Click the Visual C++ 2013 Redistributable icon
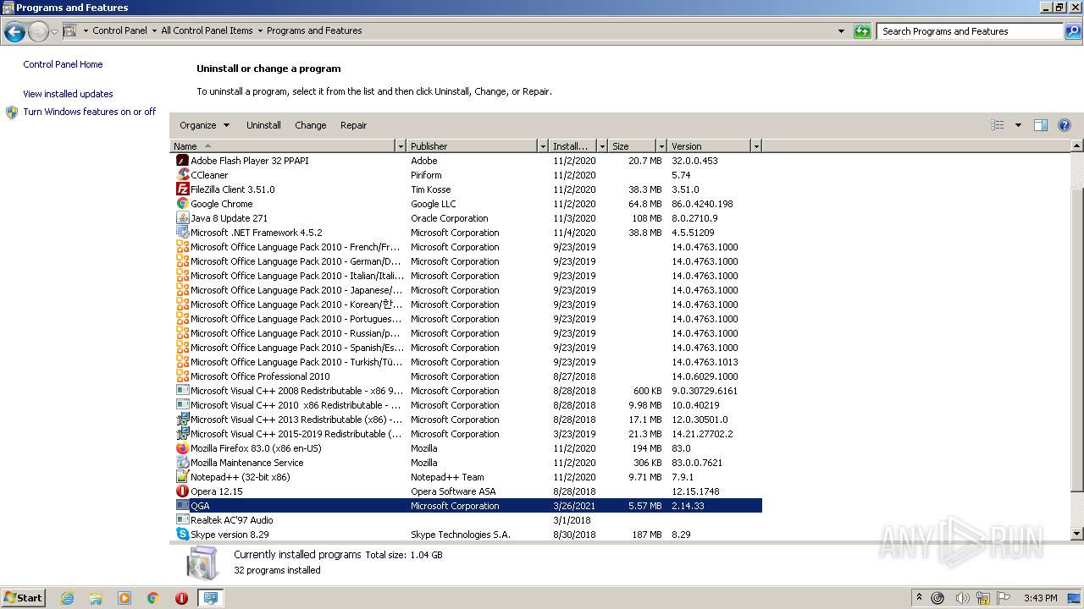 point(182,420)
